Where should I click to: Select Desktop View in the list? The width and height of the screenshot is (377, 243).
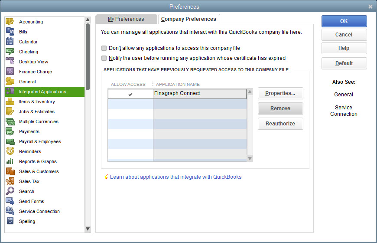pyautogui.click(x=34, y=62)
